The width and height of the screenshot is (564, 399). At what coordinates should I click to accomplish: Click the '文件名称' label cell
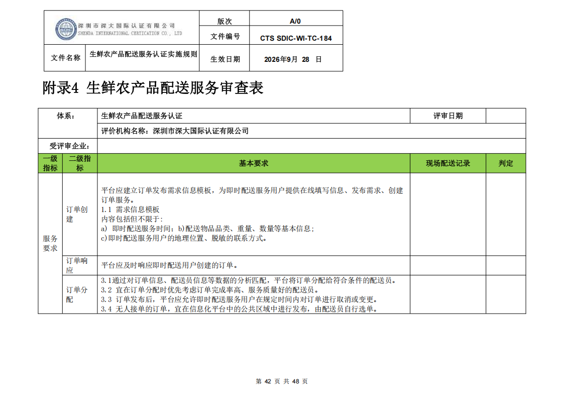click(x=65, y=58)
